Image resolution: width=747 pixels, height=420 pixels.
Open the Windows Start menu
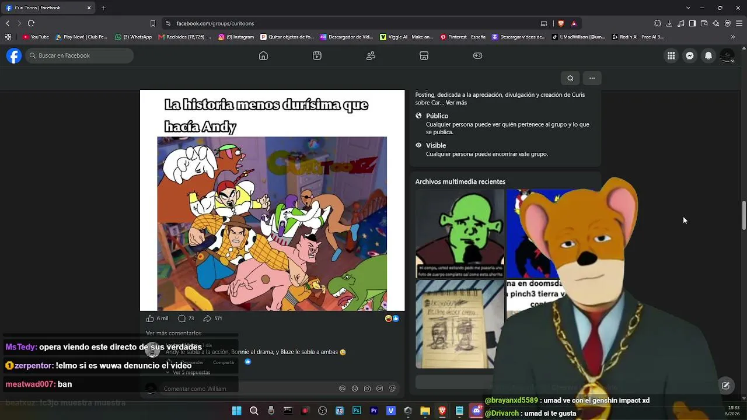click(x=236, y=411)
